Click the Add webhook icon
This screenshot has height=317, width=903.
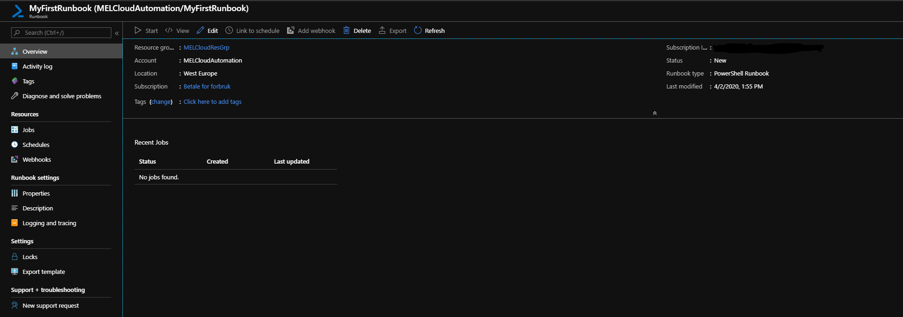click(x=291, y=31)
